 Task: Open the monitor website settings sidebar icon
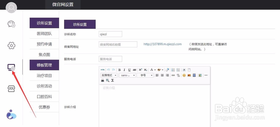(11, 67)
